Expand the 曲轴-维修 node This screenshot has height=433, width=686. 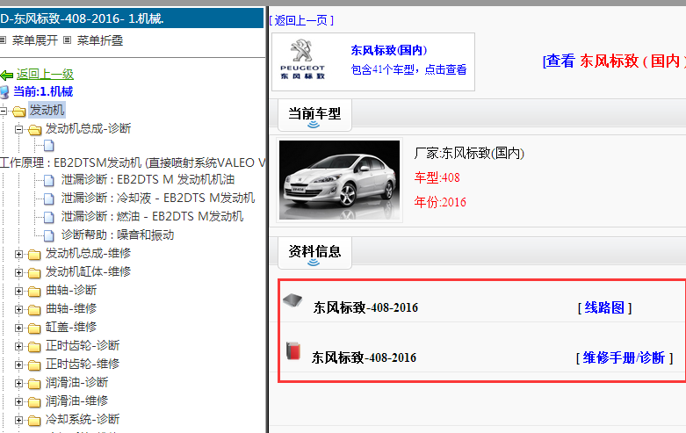point(18,309)
